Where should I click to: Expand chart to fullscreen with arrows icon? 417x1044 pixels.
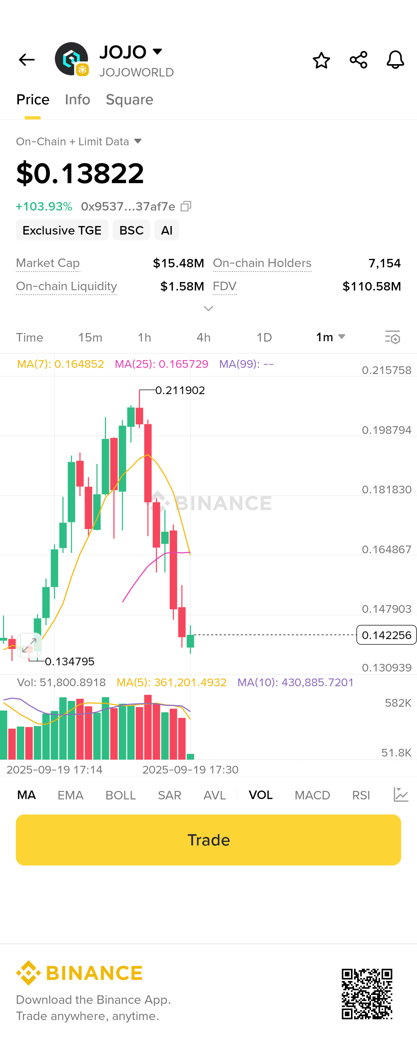(29, 645)
